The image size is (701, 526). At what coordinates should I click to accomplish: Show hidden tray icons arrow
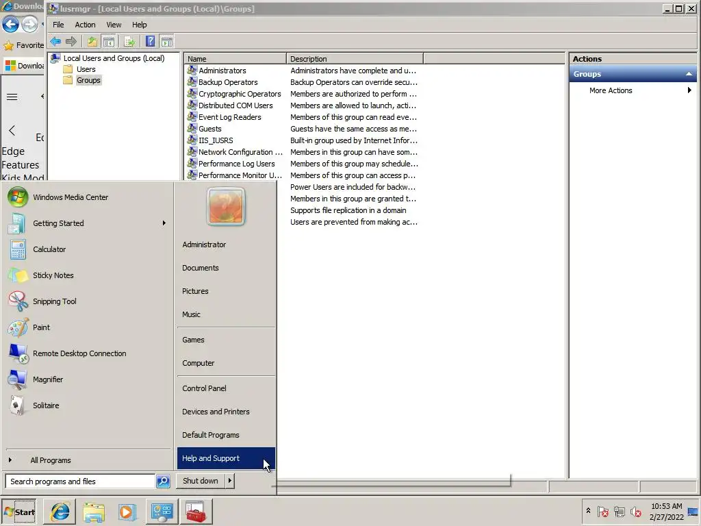click(x=588, y=511)
